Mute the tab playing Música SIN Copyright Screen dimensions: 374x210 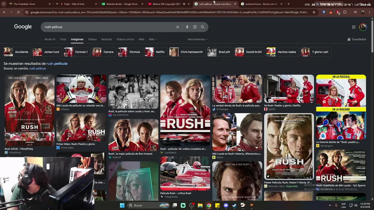click(x=184, y=4)
